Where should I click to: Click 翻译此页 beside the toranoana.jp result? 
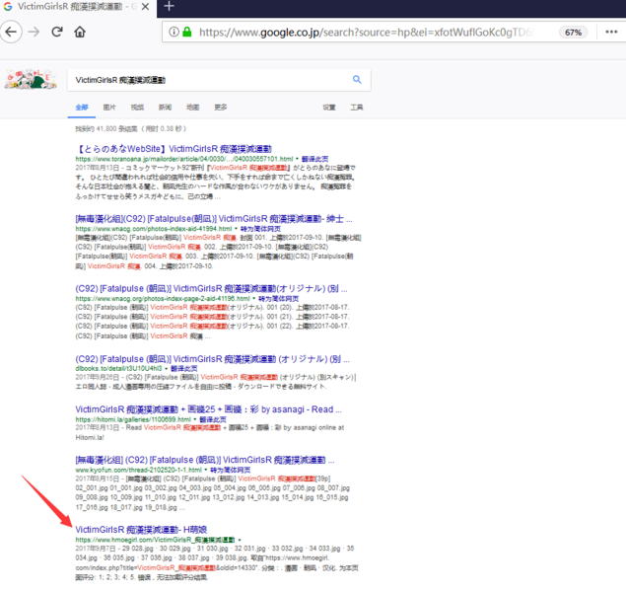tap(314, 158)
